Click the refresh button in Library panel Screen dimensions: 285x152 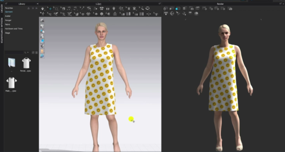coord(33,53)
